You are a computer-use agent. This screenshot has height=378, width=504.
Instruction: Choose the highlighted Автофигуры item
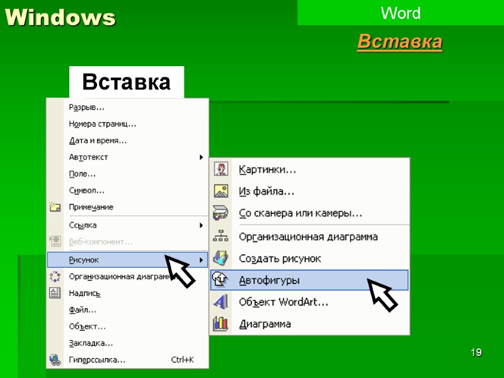pos(309,280)
